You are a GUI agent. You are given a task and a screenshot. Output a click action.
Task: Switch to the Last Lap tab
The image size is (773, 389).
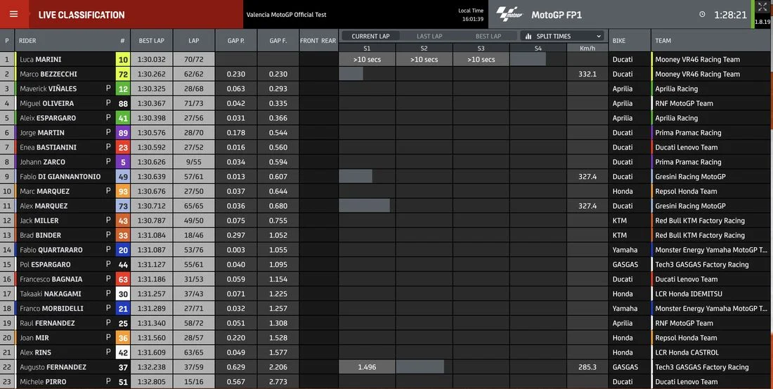click(x=429, y=36)
